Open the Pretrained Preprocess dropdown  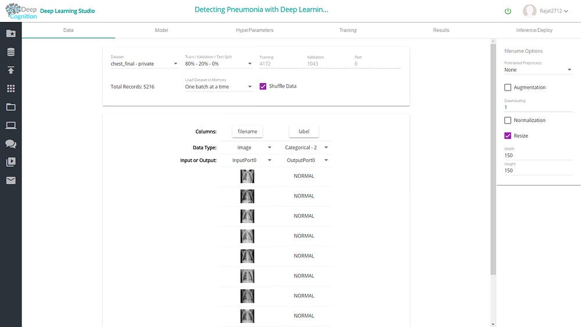tap(538, 70)
